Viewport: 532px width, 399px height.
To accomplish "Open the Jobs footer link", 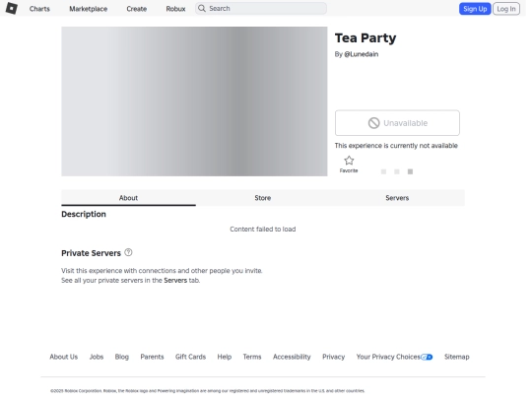I will coord(97,357).
